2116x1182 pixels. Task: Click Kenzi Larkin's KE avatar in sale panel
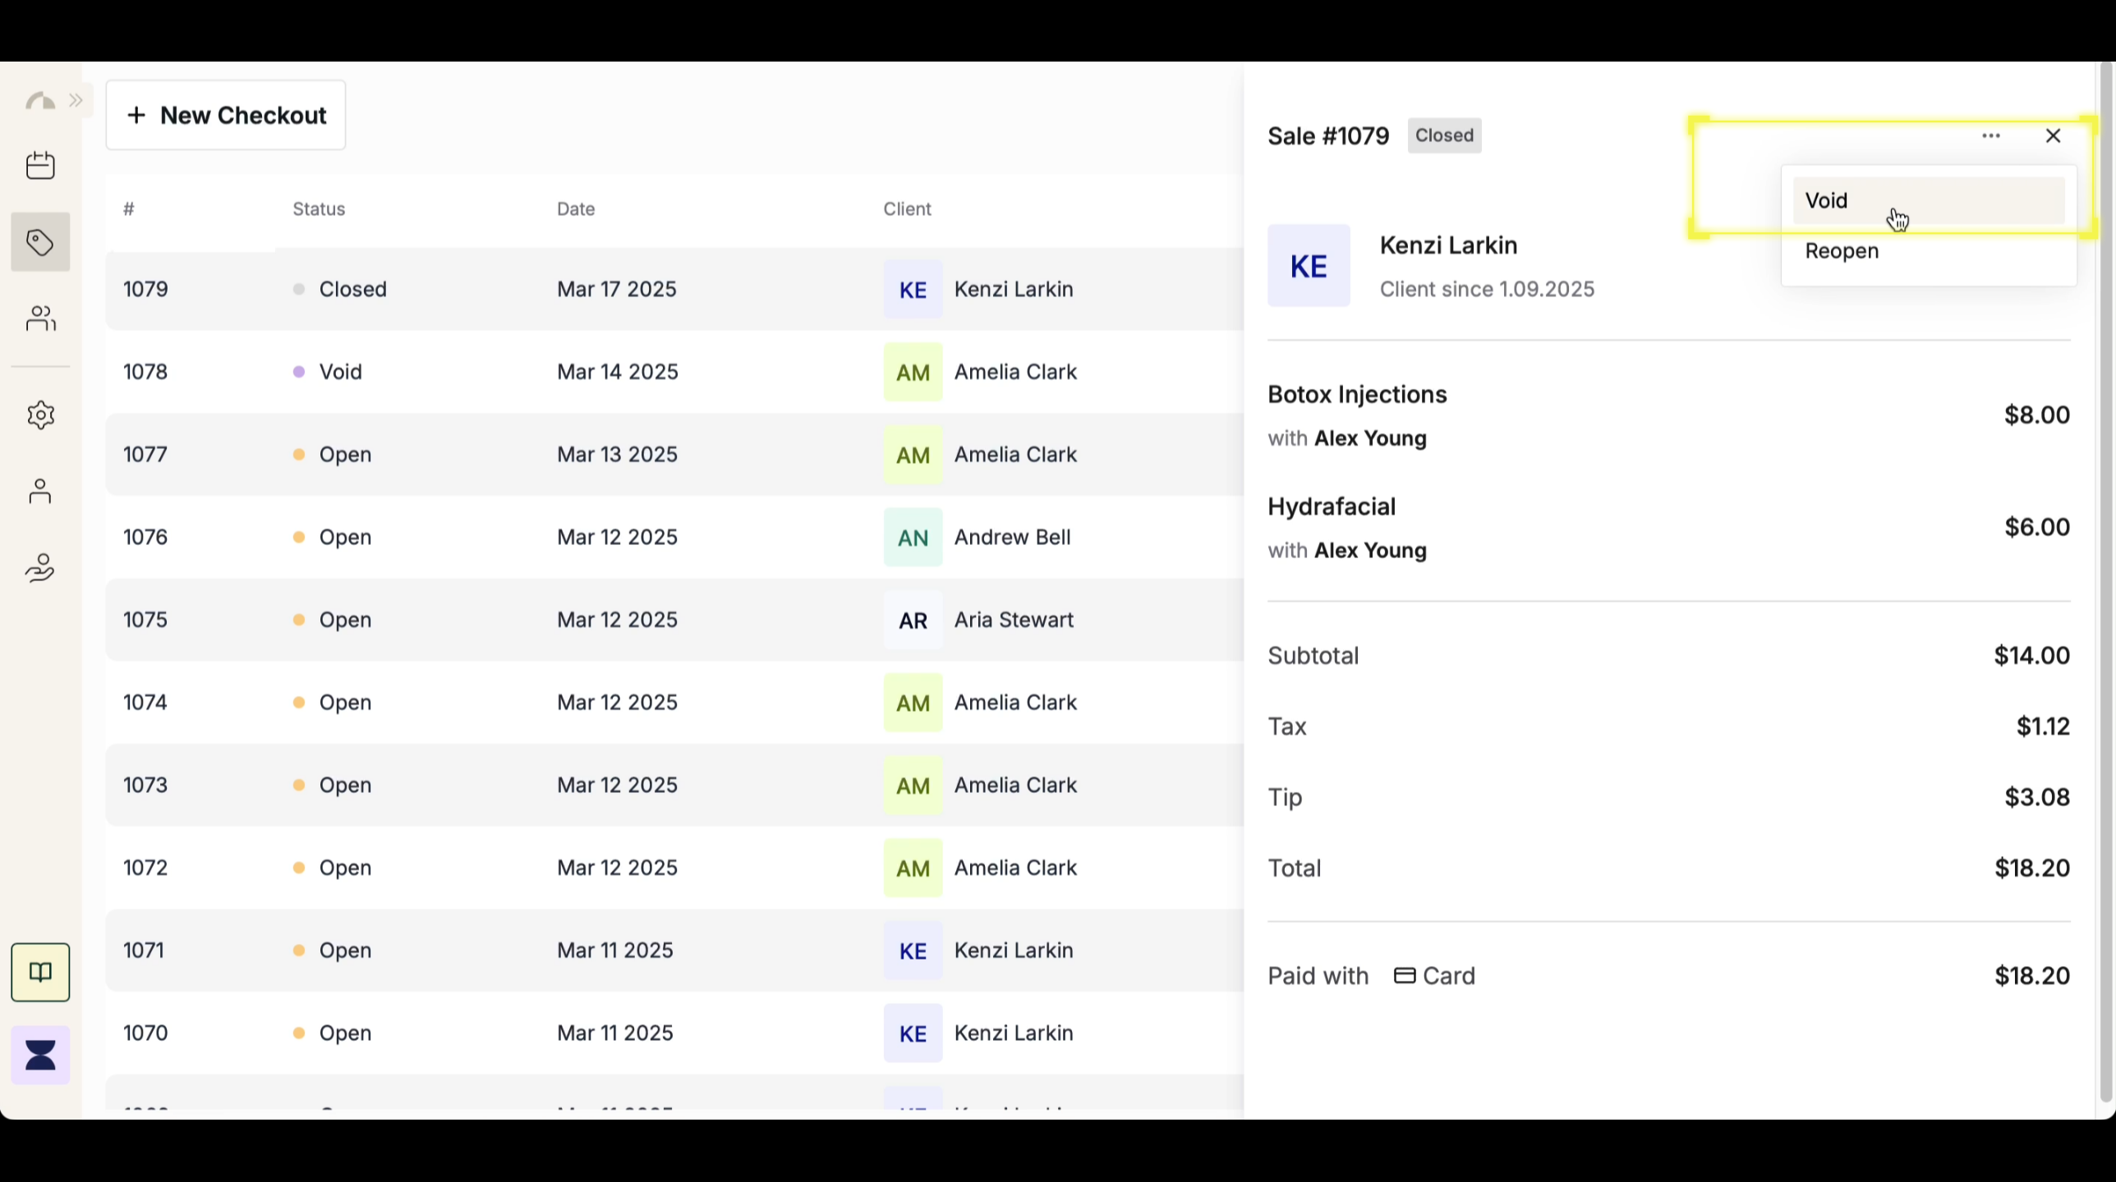tap(1309, 266)
